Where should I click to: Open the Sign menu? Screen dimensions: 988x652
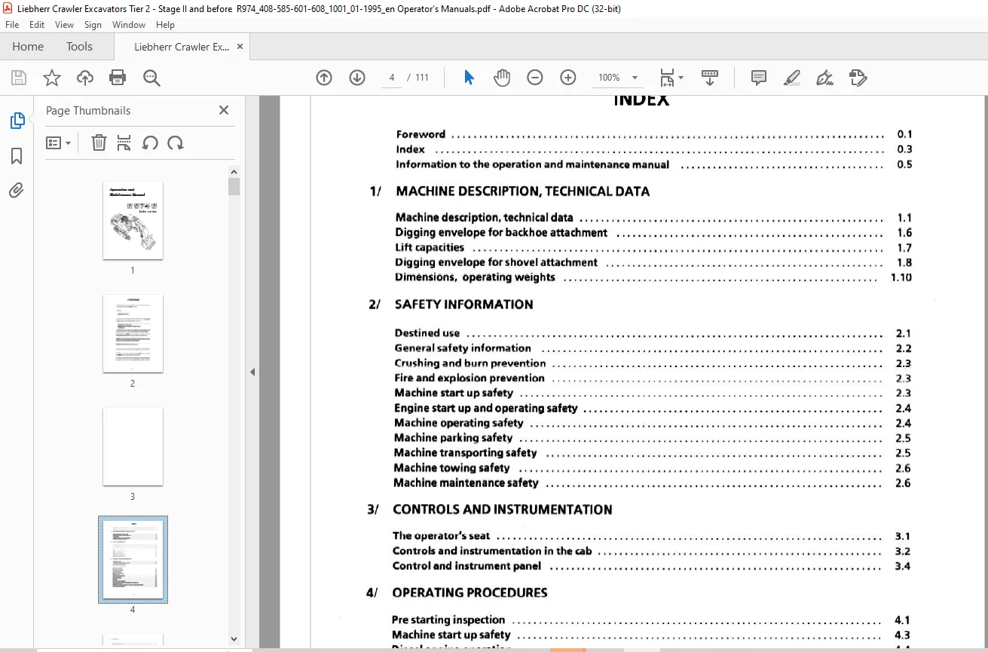[x=93, y=24]
